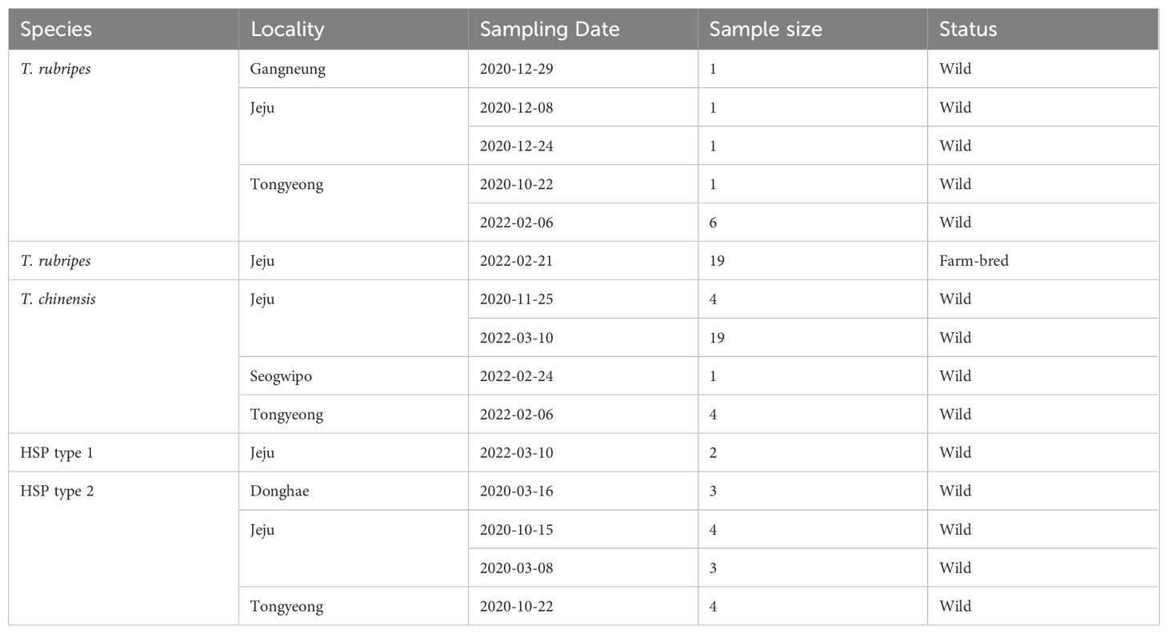This screenshot has width=1168, height=634.
Task: Click the 2020-11-25 date cell
Action: coord(583,299)
